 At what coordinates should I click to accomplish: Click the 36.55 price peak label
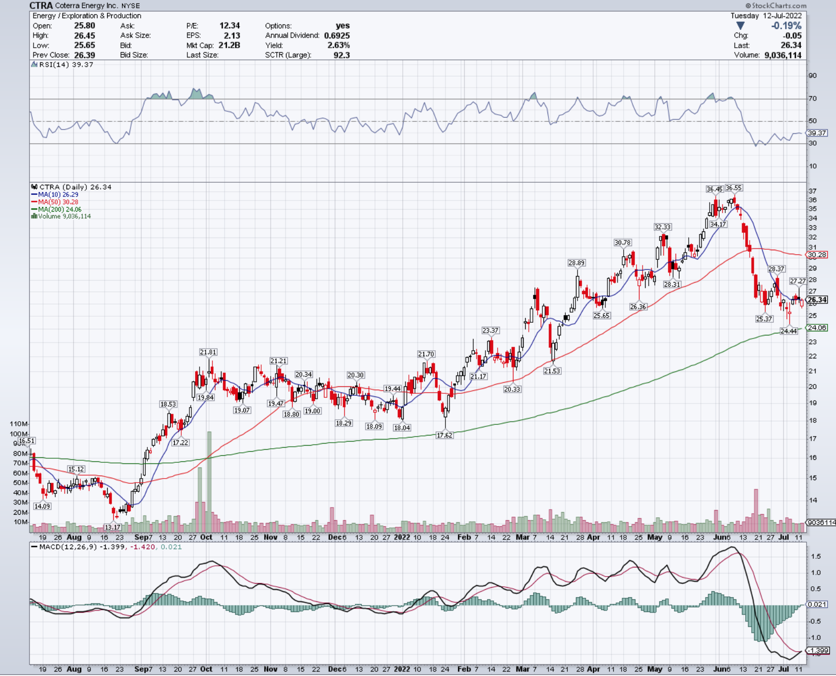click(733, 188)
